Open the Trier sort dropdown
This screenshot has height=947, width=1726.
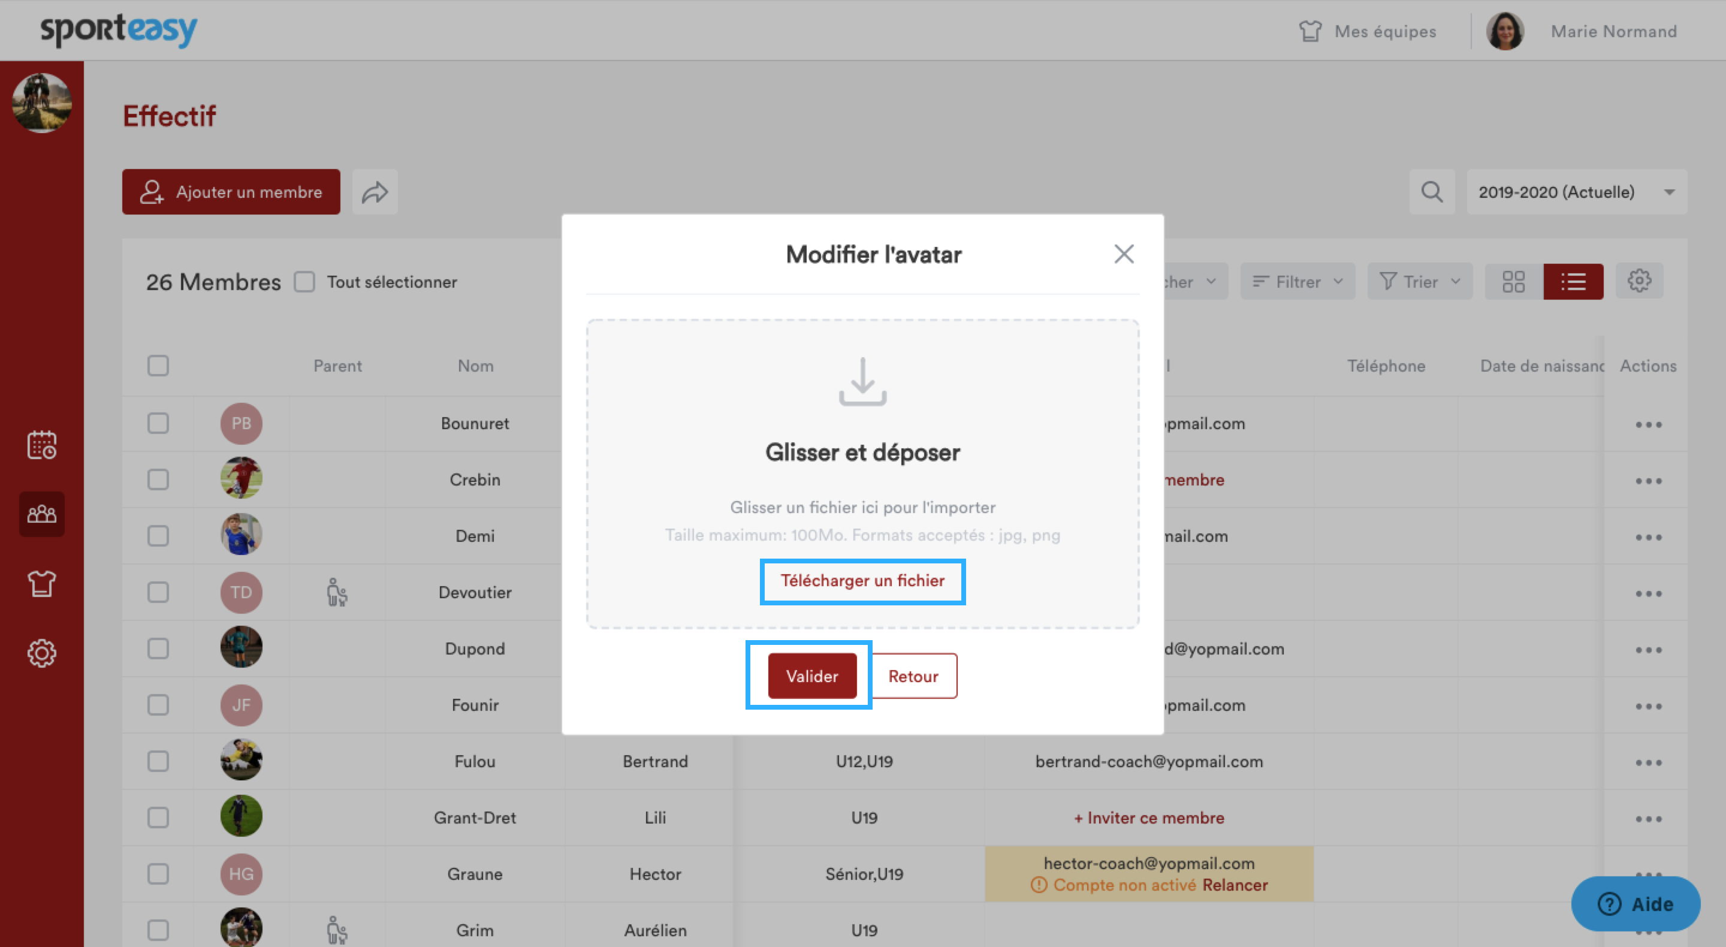click(x=1419, y=282)
